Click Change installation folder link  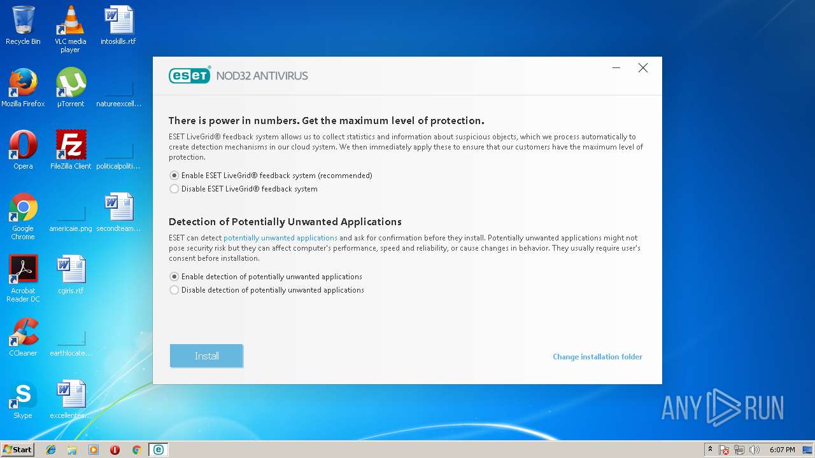(x=597, y=357)
